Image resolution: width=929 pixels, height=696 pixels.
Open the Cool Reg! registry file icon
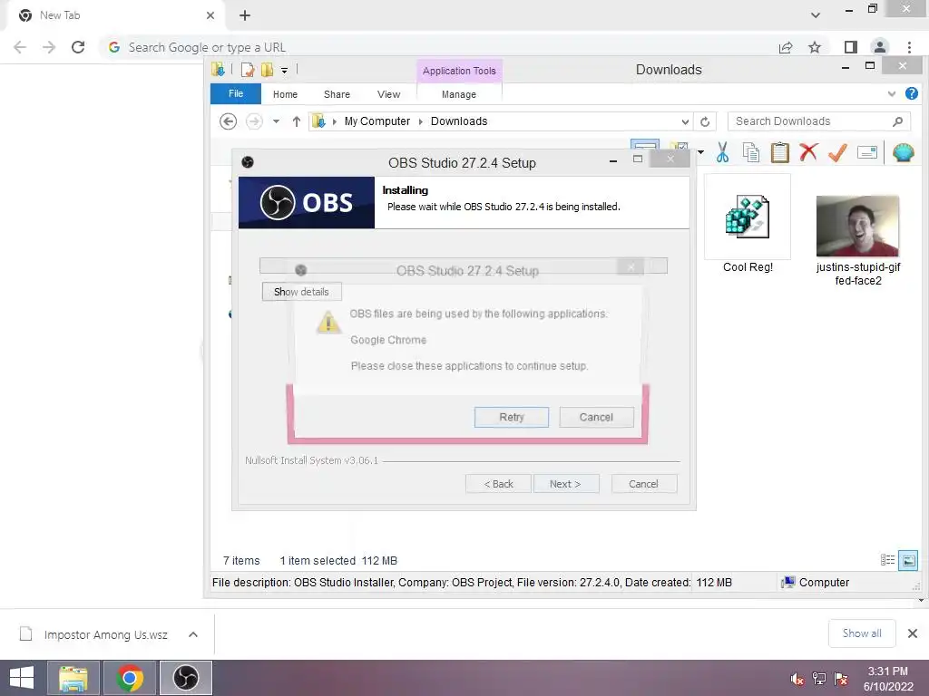[748, 217]
